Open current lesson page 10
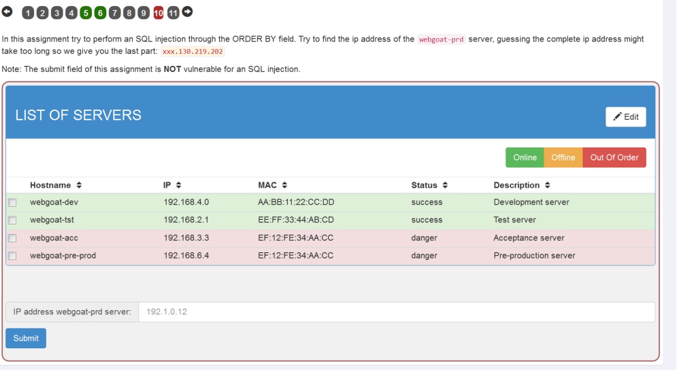The height and width of the screenshot is (370, 677). pos(159,13)
